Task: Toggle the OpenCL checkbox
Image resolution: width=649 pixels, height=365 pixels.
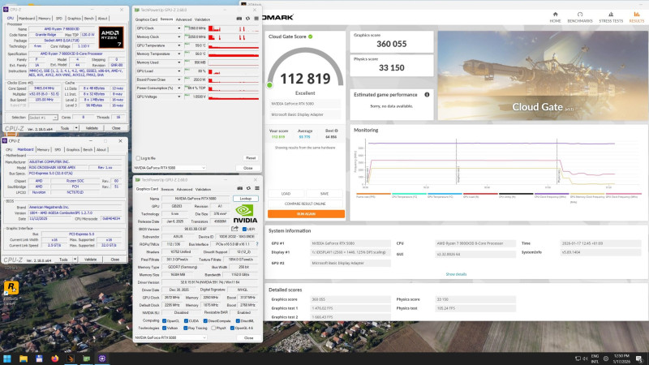Action: click(x=165, y=320)
